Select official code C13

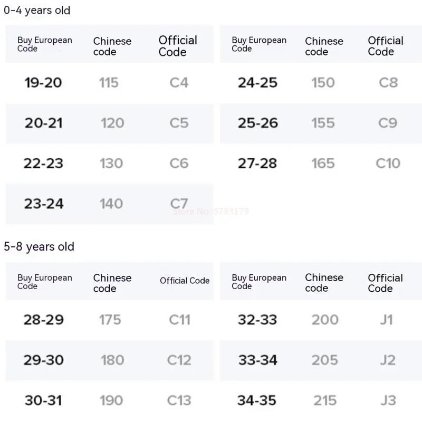pos(179,400)
